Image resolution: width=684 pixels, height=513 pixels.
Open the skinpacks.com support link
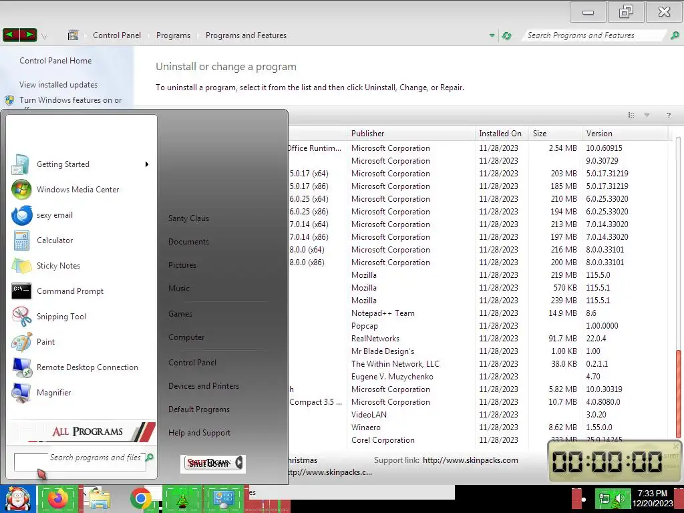(x=470, y=460)
